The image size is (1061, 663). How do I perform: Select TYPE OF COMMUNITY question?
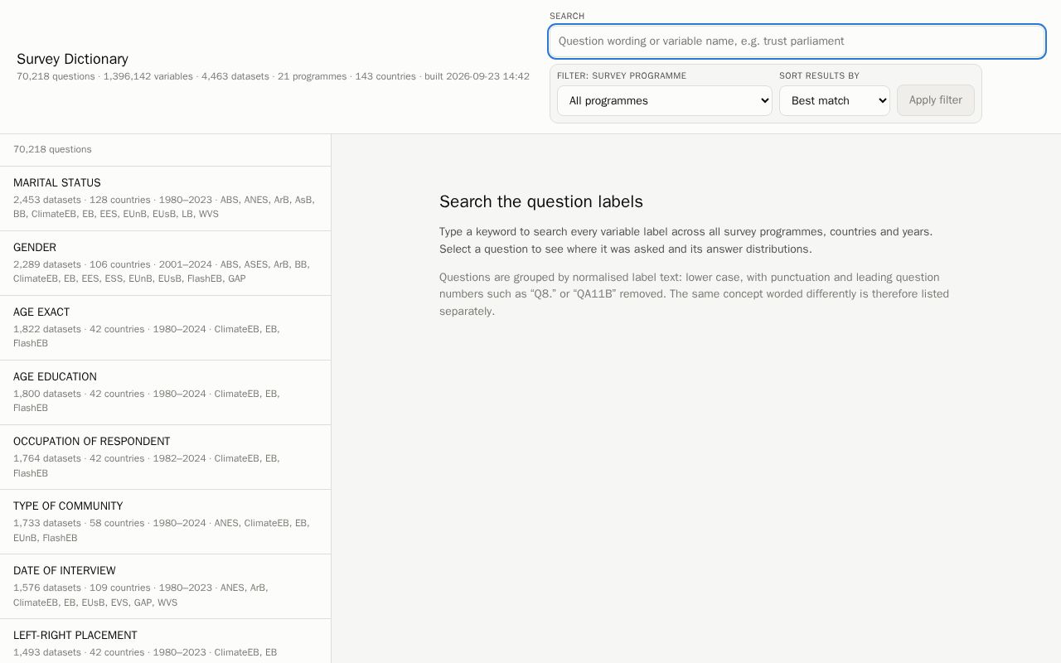[165, 521]
